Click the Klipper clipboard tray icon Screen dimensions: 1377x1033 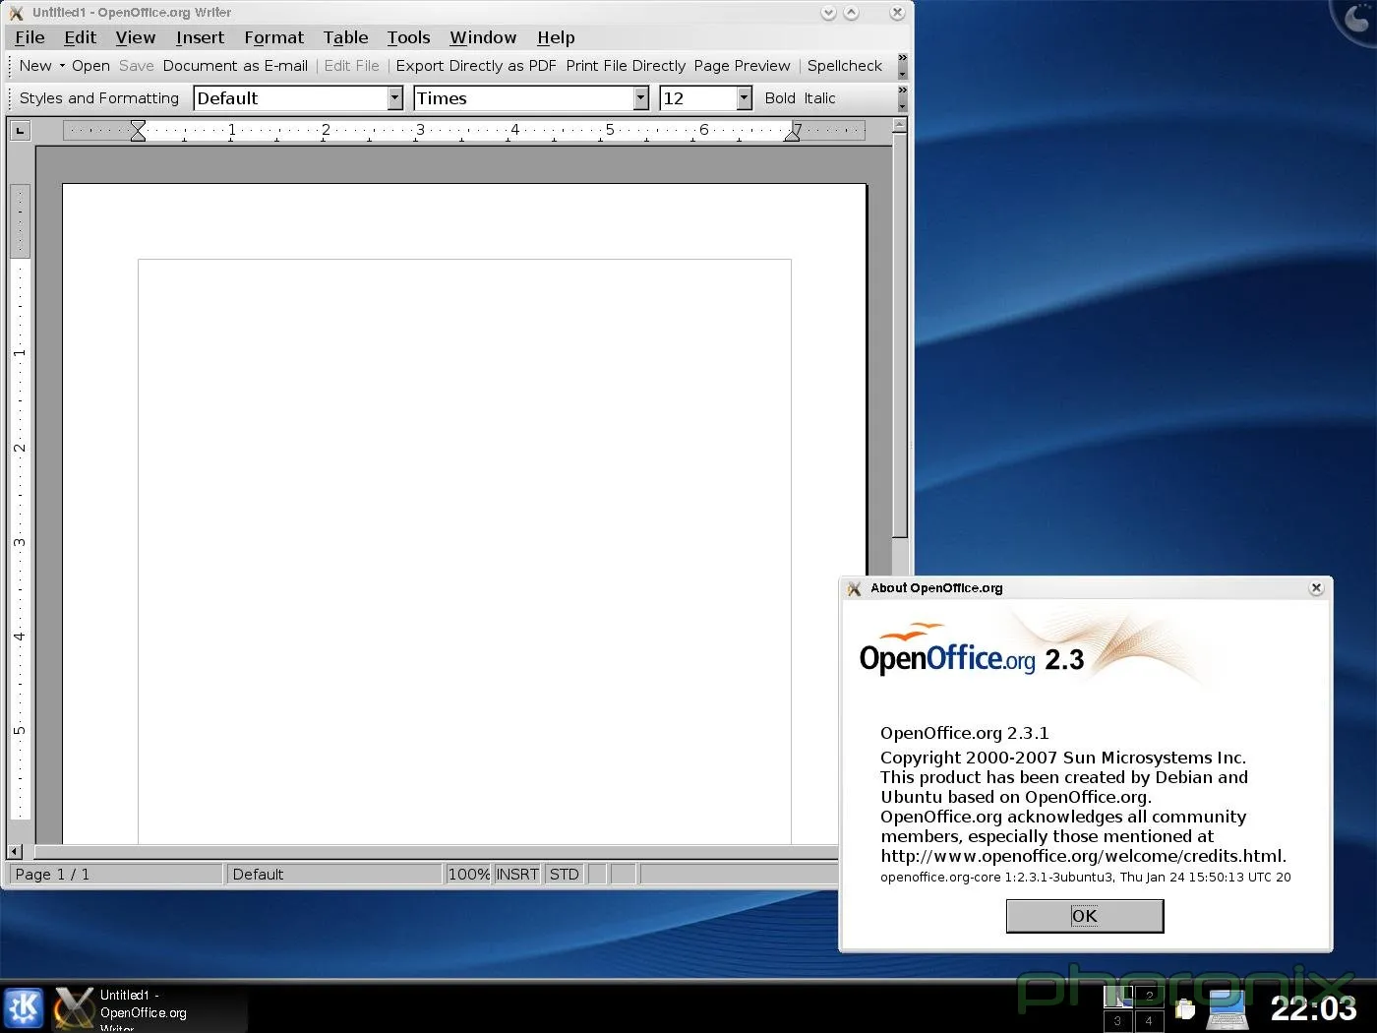[1185, 1009]
